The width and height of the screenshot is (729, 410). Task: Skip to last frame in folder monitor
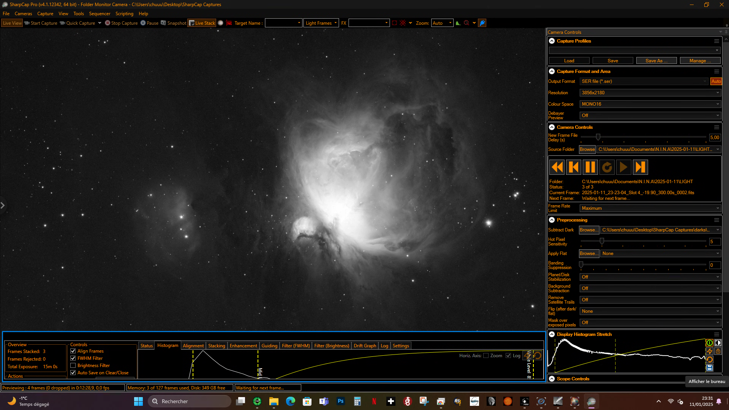tap(640, 167)
